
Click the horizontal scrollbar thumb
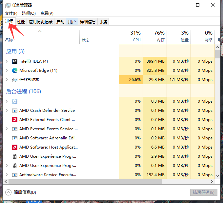[x=85, y=181]
